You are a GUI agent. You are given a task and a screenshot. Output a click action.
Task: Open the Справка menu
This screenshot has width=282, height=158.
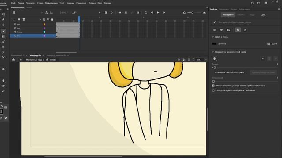[108, 3]
